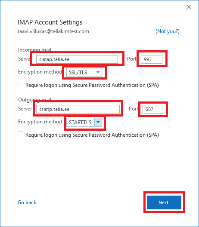Open the STARTTLS encryption method dropdown
Viewport: 199px width, 227px height.
click(x=84, y=123)
